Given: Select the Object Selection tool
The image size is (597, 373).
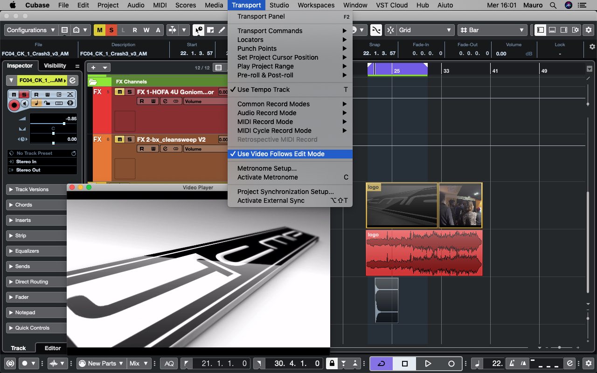Looking at the screenshot, I should [x=198, y=30].
